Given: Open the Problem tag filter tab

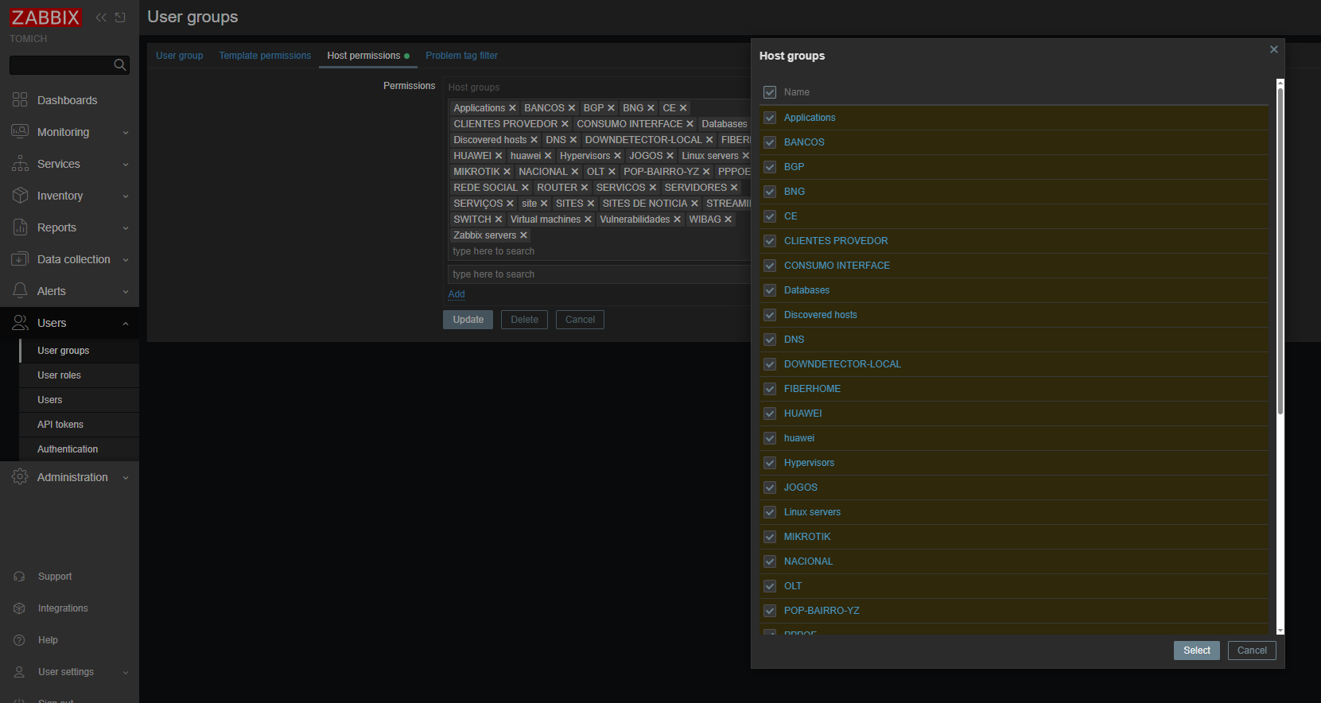Looking at the screenshot, I should click(x=461, y=56).
